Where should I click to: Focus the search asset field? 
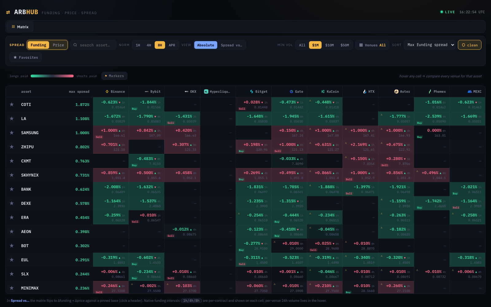pos(93,45)
